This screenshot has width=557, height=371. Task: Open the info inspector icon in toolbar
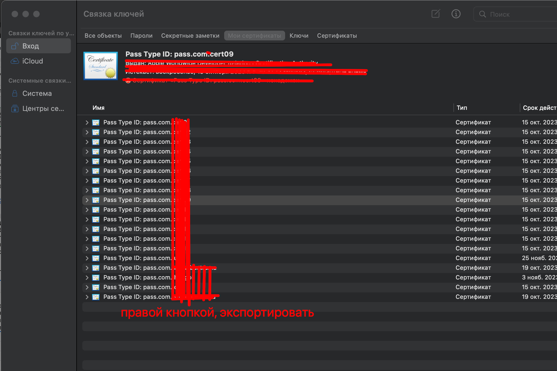[456, 14]
